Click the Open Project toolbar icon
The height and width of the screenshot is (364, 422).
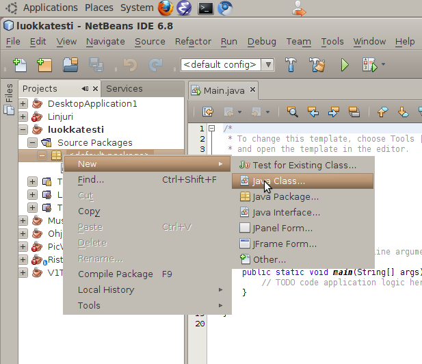(x=70, y=65)
